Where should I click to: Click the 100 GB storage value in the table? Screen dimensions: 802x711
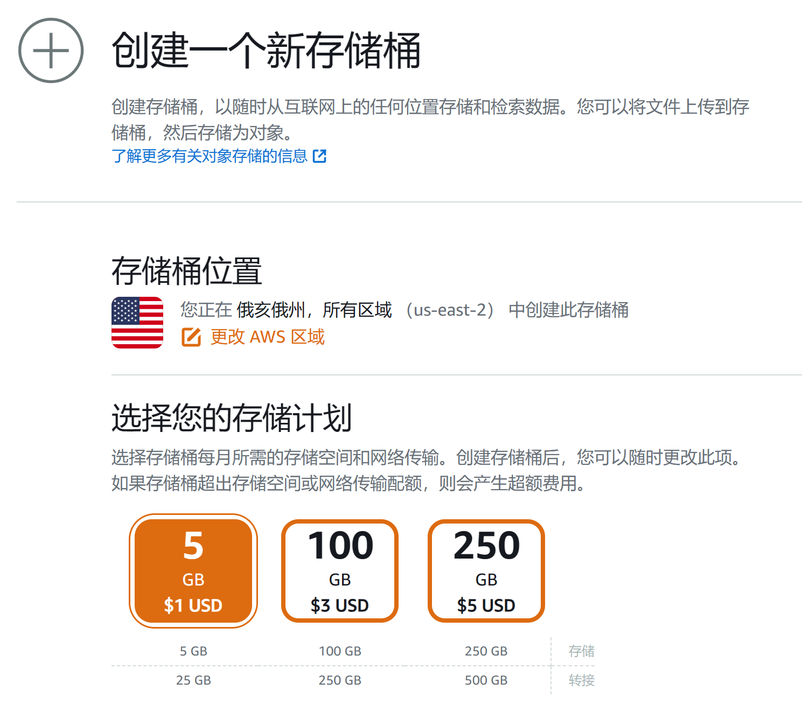340,651
